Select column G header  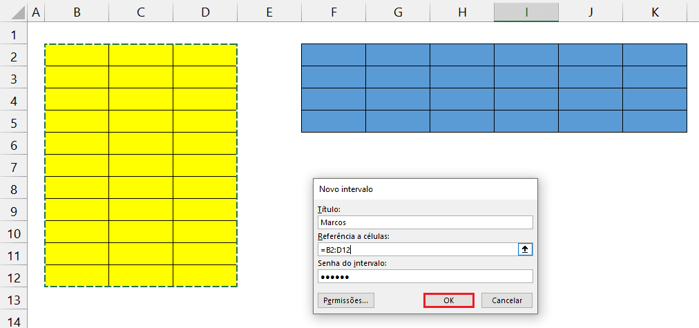[398, 12]
